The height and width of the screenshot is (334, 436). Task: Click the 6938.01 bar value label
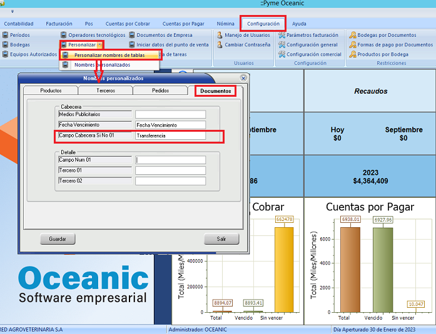350,219
